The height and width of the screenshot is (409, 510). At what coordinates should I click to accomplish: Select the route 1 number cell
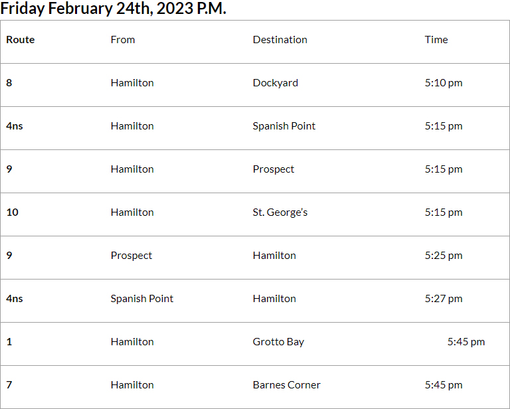9,342
